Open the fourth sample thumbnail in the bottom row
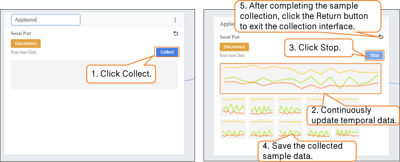The image size is (400, 162). 318,131
